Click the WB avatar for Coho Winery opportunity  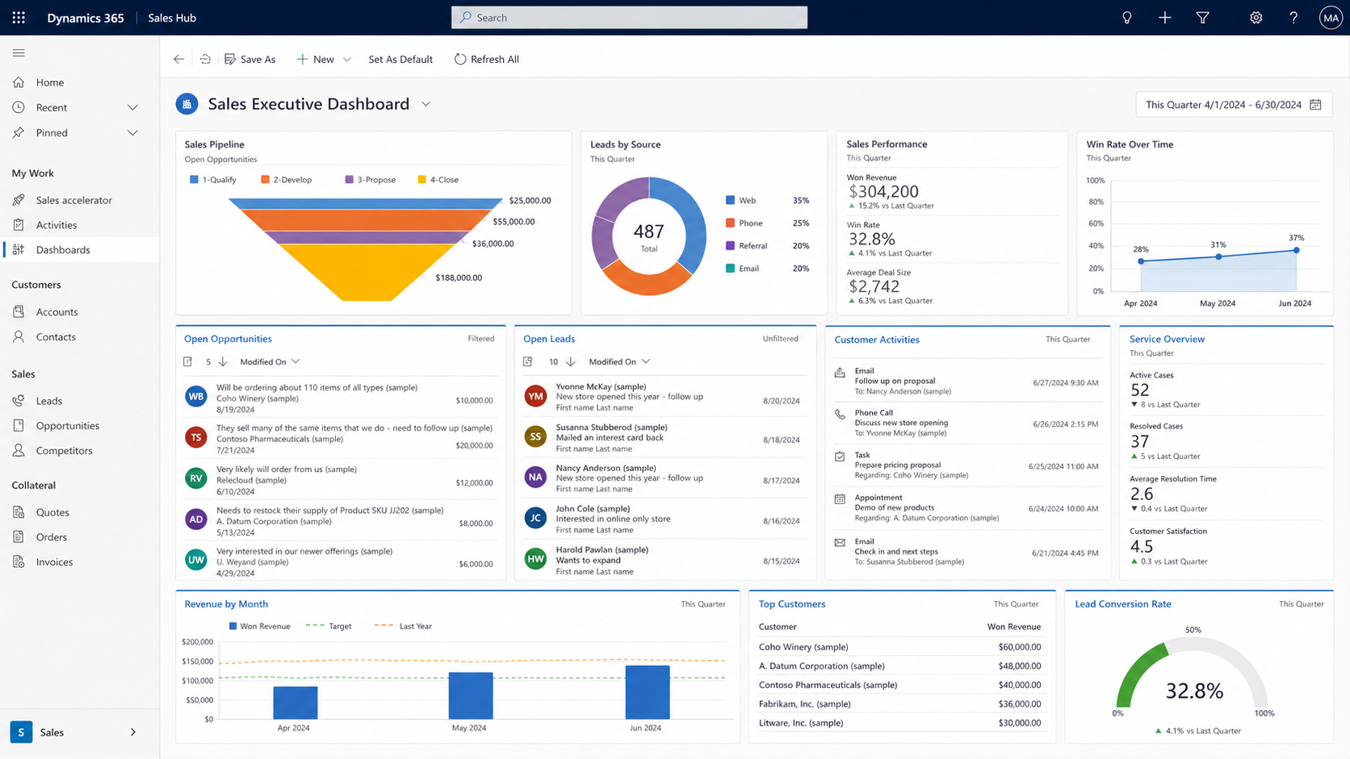[196, 396]
